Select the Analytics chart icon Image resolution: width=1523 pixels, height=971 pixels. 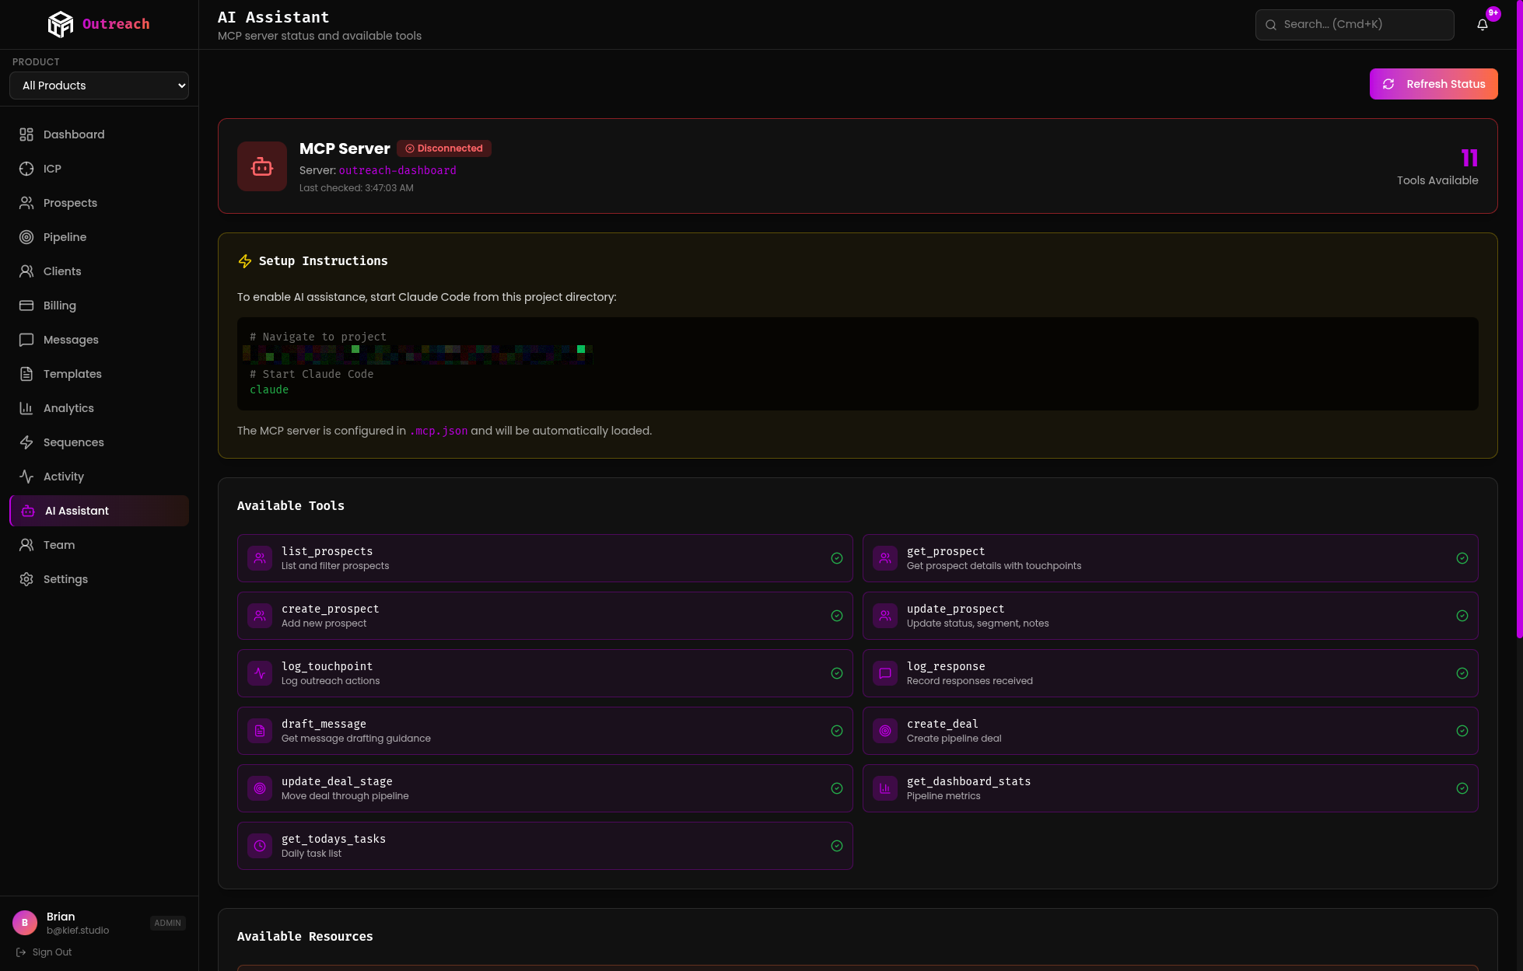(26, 407)
